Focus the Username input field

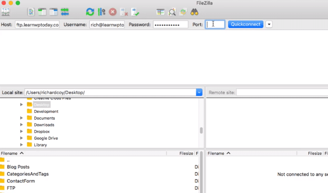[x=107, y=25]
